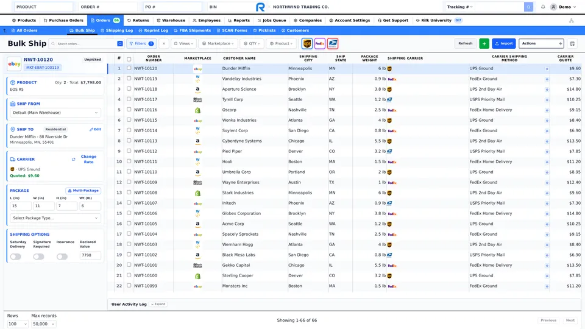Viewport: 585px width, 329px height.
Task: Click the eBay logo in order panel
Action: (x=14, y=64)
